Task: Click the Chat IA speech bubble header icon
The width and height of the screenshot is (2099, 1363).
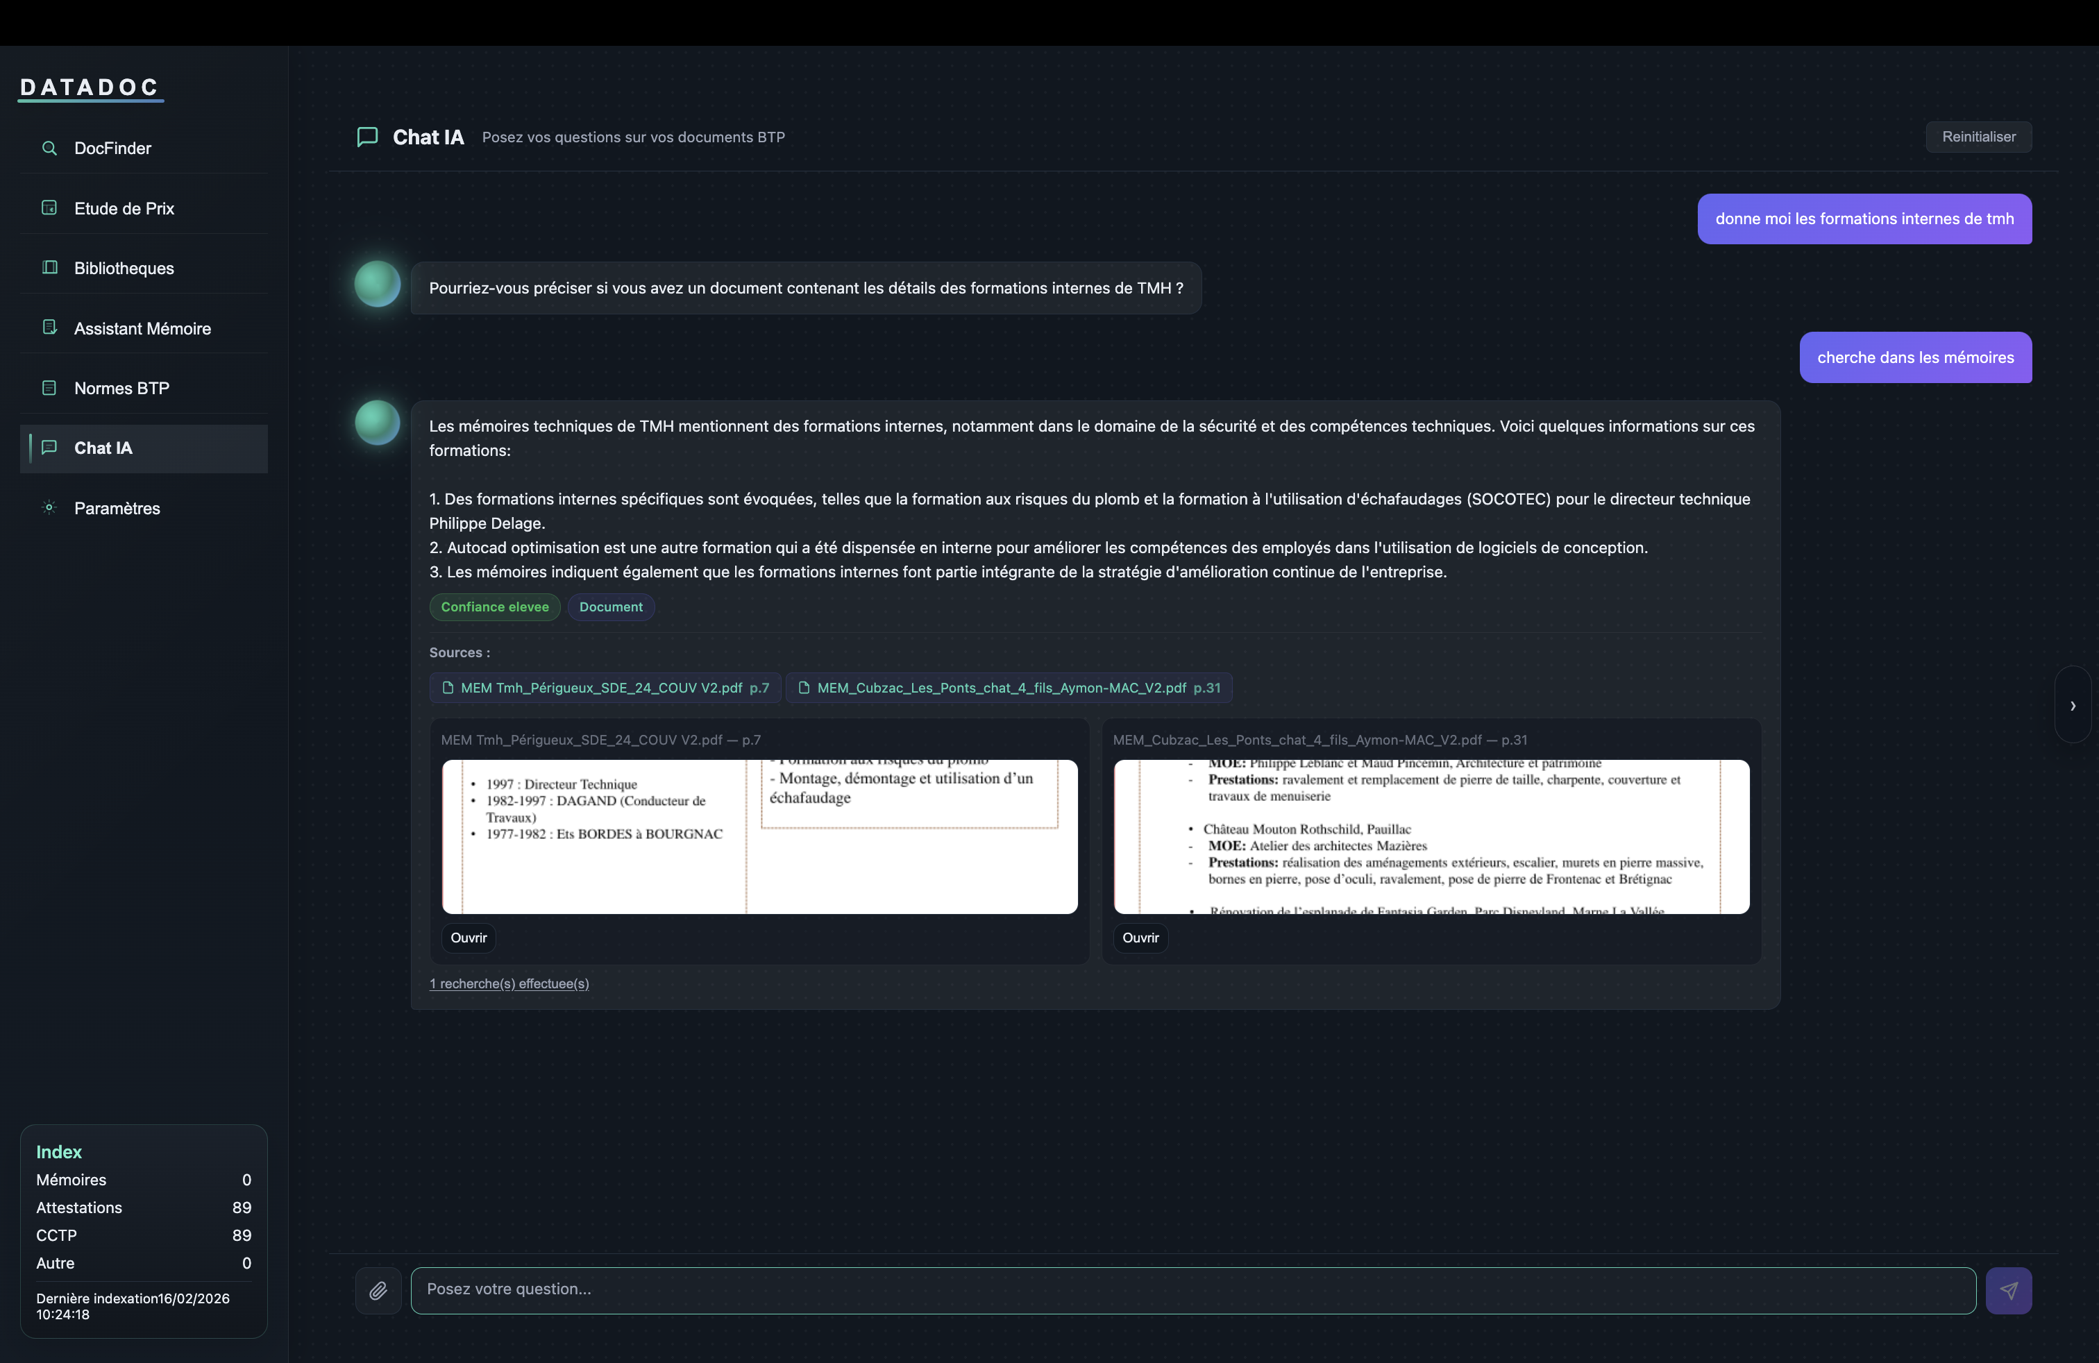Action: coord(367,137)
